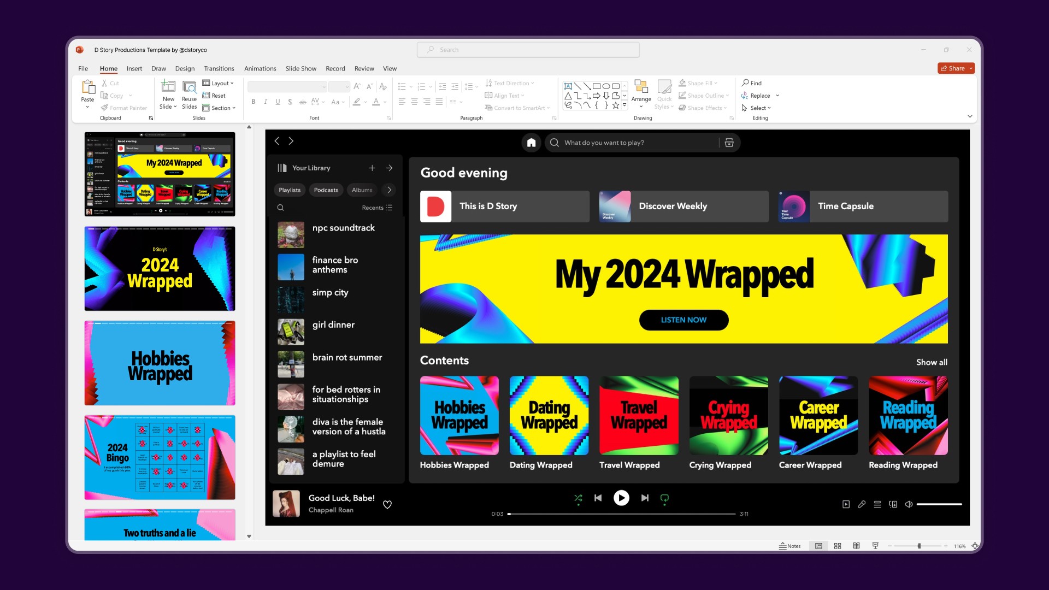1049x590 pixels.
Task: Click the New Slide icon
Action: click(x=168, y=87)
